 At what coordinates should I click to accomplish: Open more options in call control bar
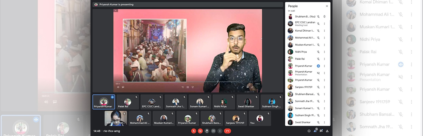pyautogui.click(x=220, y=131)
